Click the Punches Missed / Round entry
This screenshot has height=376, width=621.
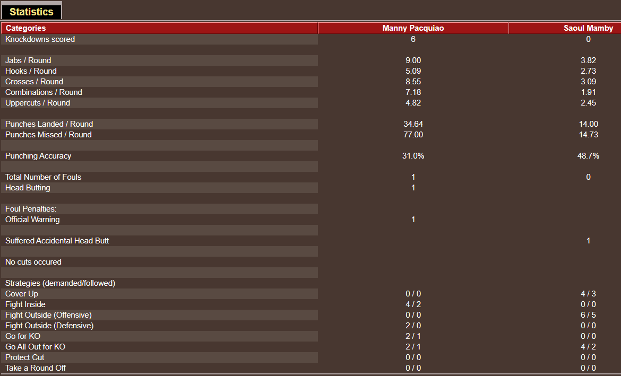[48, 134]
